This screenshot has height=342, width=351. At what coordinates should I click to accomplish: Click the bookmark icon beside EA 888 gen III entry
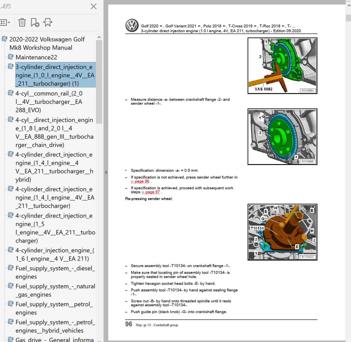click(x=11, y=120)
